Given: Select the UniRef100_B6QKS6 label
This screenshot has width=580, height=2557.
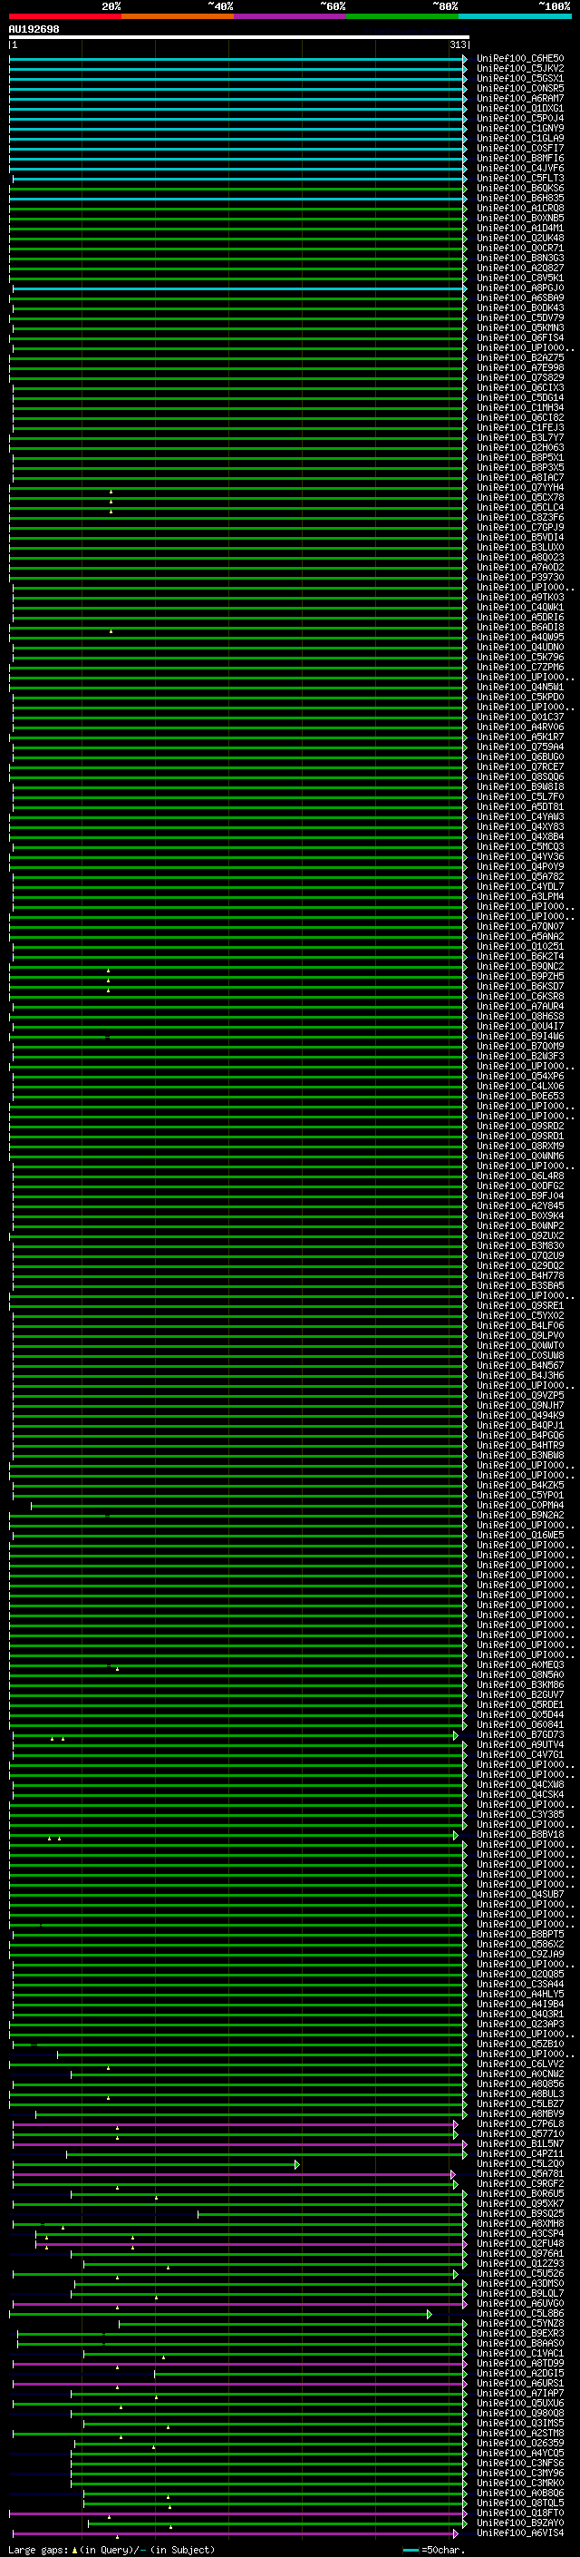Looking at the screenshot, I should point(520,189).
